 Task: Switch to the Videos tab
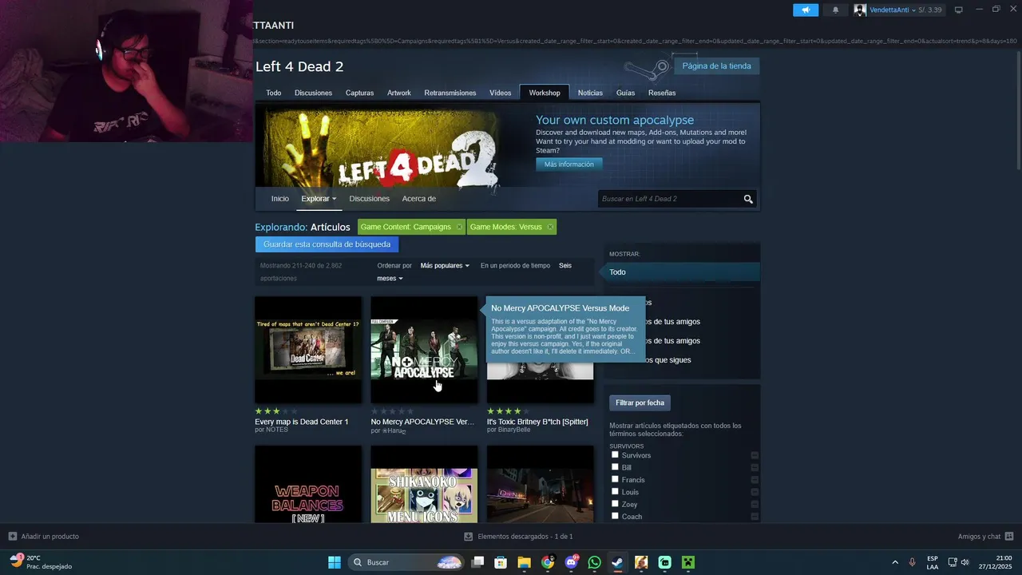501,93
